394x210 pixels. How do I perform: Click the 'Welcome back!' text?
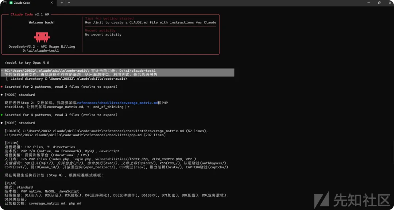pos(42,22)
